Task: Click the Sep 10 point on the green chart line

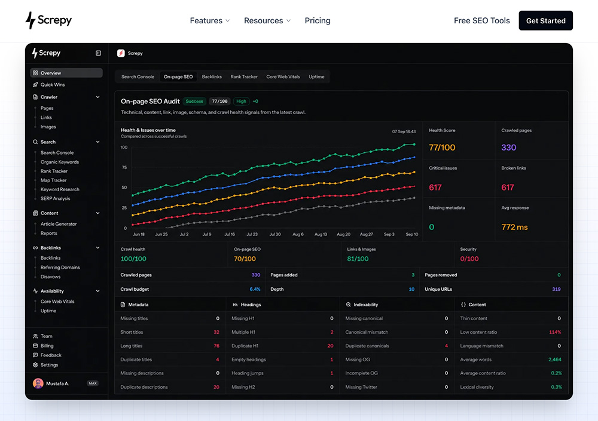Action: [x=414, y=145]
